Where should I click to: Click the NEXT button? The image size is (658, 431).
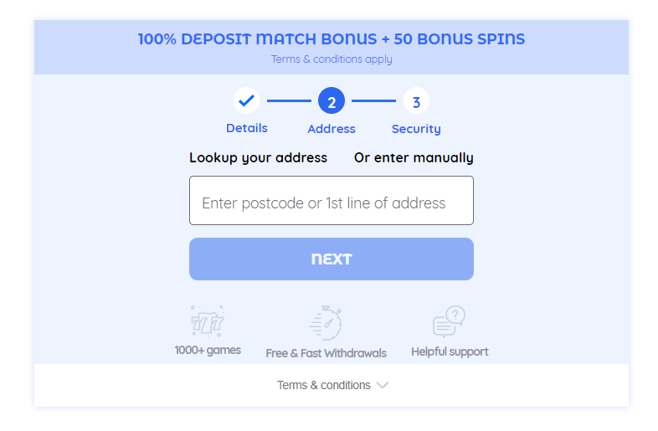[332, 259]
